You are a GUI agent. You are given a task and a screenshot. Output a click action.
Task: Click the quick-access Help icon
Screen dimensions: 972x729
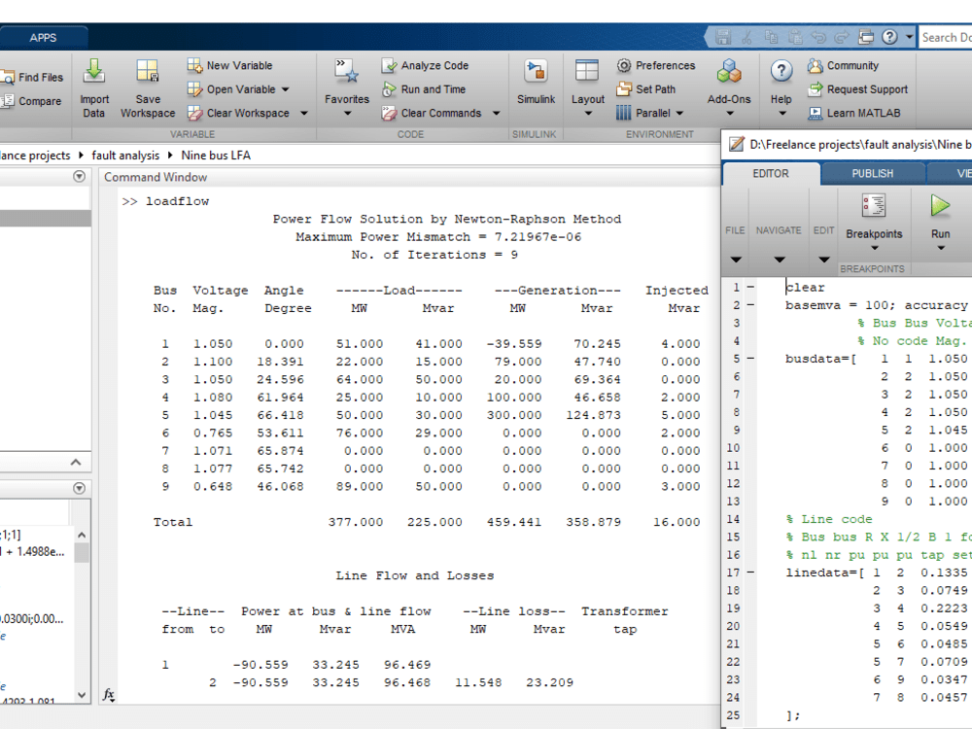[x=889, y=37]
